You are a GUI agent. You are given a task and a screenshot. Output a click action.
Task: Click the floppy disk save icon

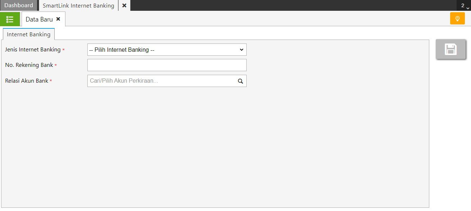tap(451, 49)
